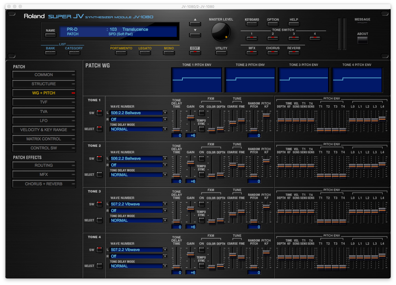Open Tone 1 wave R Off dropdown

(x=138, y=120)
